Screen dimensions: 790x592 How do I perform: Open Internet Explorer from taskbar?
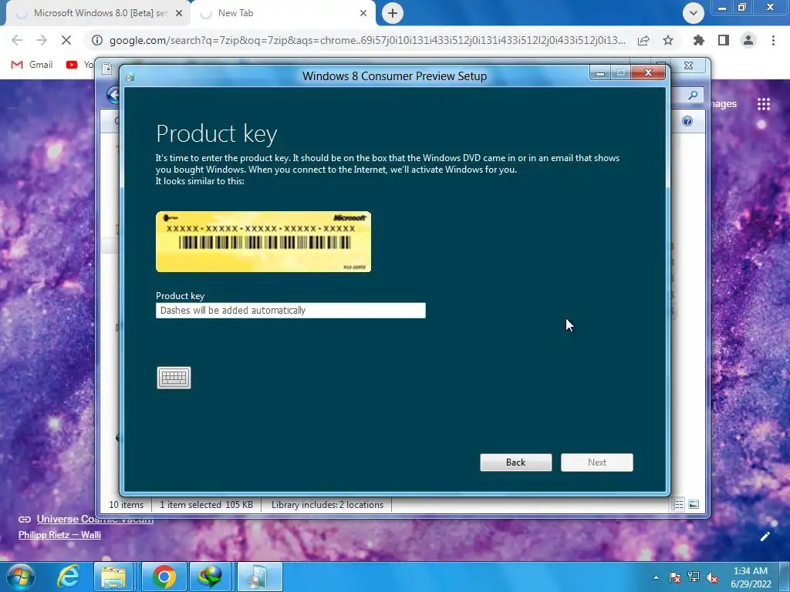click(x=68, y=577)
